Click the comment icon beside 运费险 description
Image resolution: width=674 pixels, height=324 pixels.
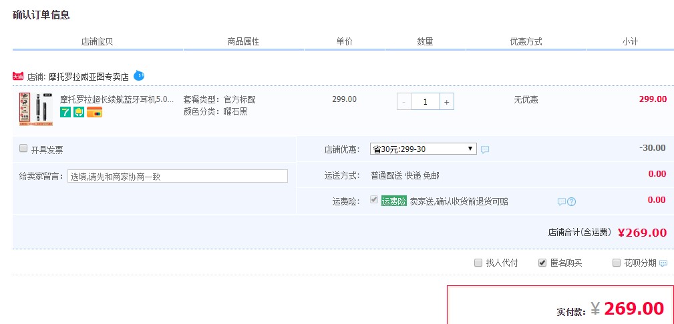pos(561,202)
